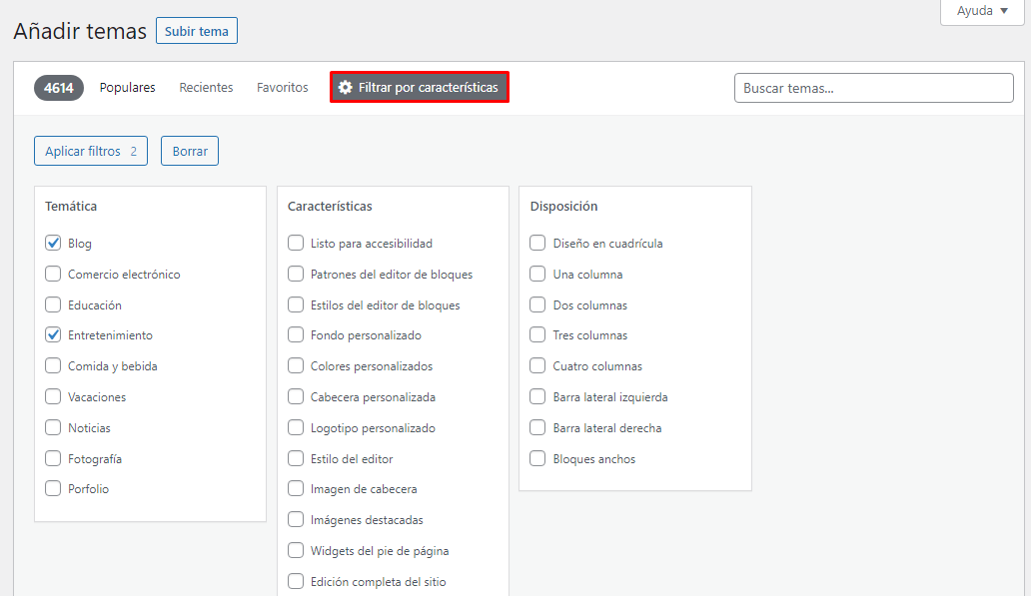The image size is (1031, 596).
Task: Check Barra lateral izquierda option
Action: click(537, 396)
